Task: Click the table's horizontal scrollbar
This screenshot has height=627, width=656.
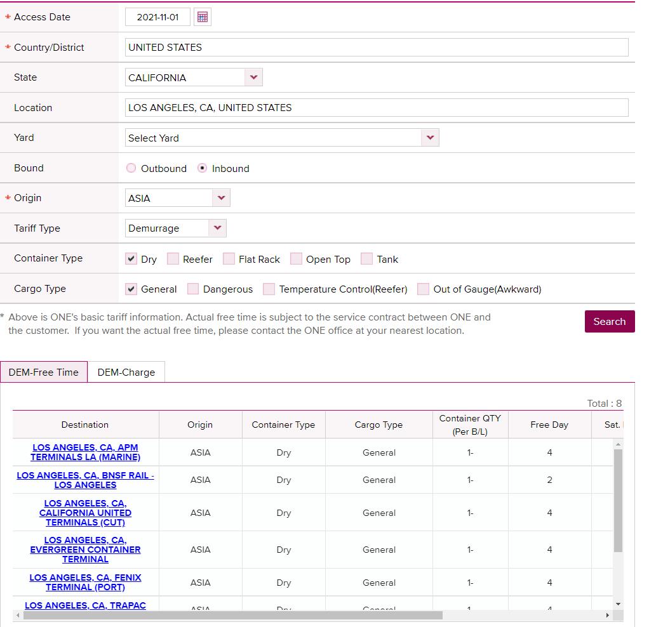Action: (x=232, y=615)
